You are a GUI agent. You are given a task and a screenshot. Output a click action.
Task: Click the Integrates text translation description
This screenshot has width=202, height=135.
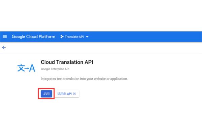[84, 79]
